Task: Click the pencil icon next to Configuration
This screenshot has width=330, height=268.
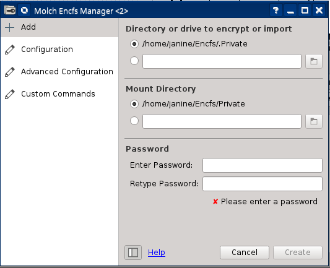Action: point(10,50)
